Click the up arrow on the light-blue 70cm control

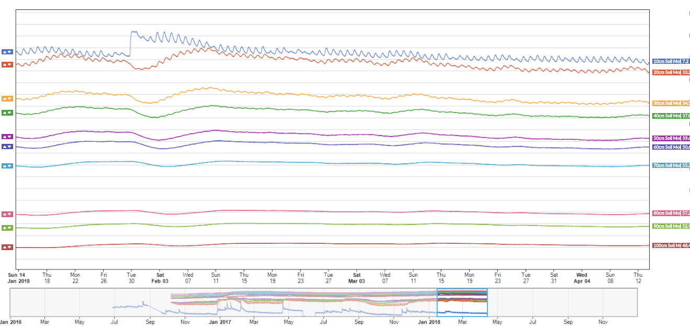tap(5, 166)
